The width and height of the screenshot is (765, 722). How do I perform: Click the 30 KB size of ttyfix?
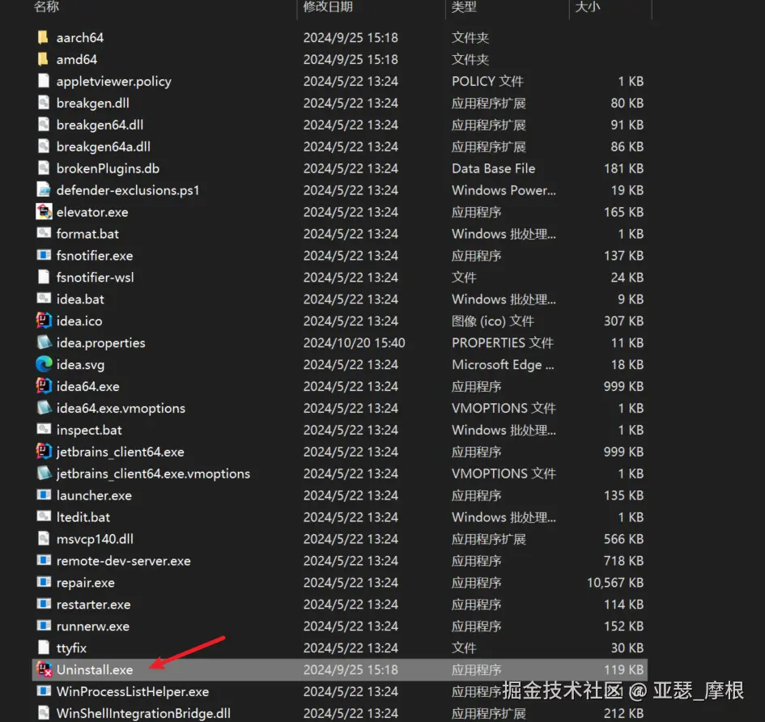tap(627, 648)
